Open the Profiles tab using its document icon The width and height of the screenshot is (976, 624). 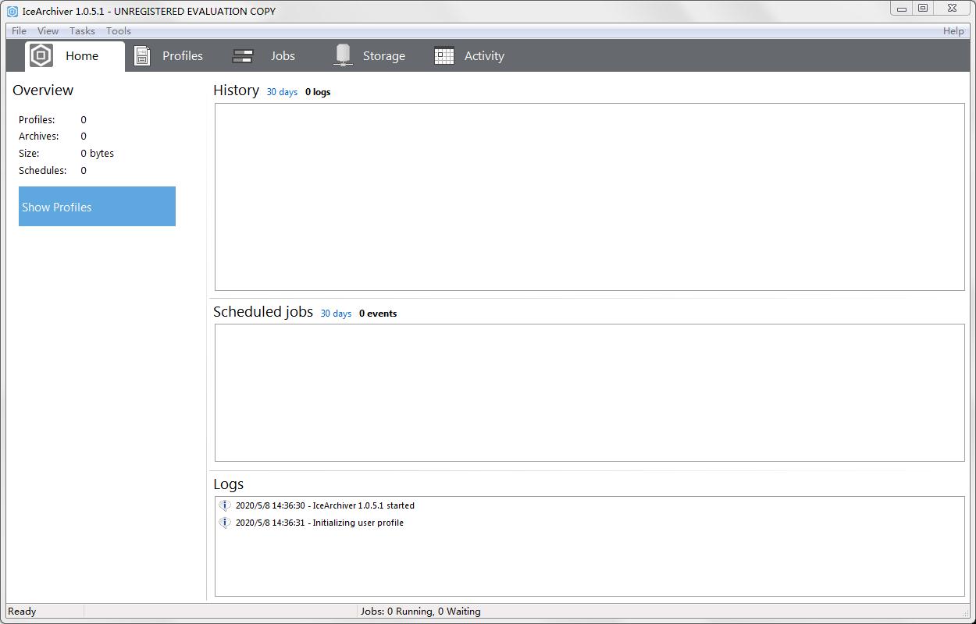[x=142, y=55]
